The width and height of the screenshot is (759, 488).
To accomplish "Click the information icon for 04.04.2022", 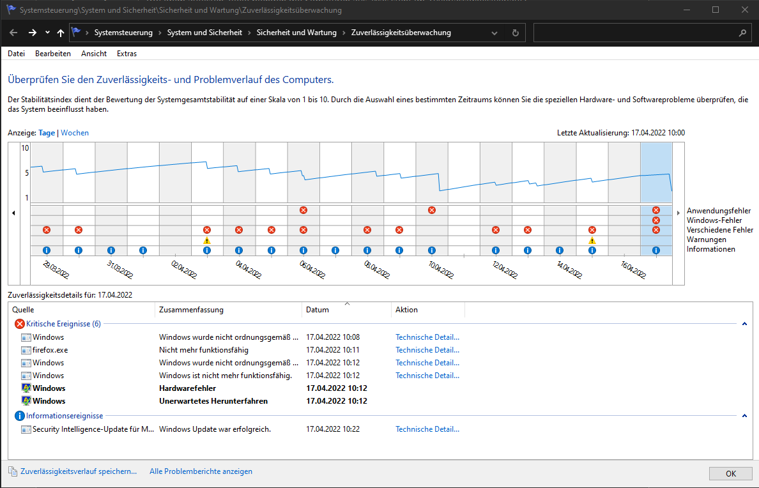I will click(239, 250).
